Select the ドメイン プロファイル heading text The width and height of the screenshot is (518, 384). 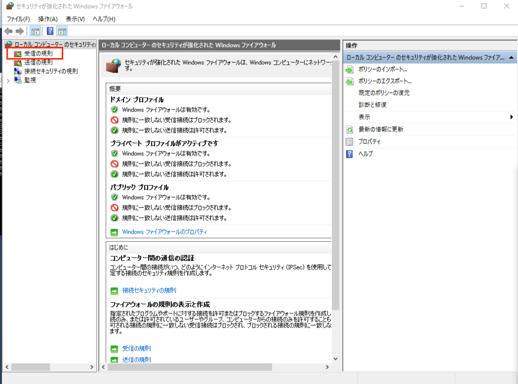pos(137,99)
